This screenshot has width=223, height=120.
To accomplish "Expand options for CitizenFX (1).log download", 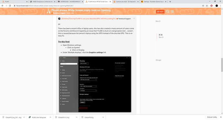I will pyautogui.click(x=77, y=117).
